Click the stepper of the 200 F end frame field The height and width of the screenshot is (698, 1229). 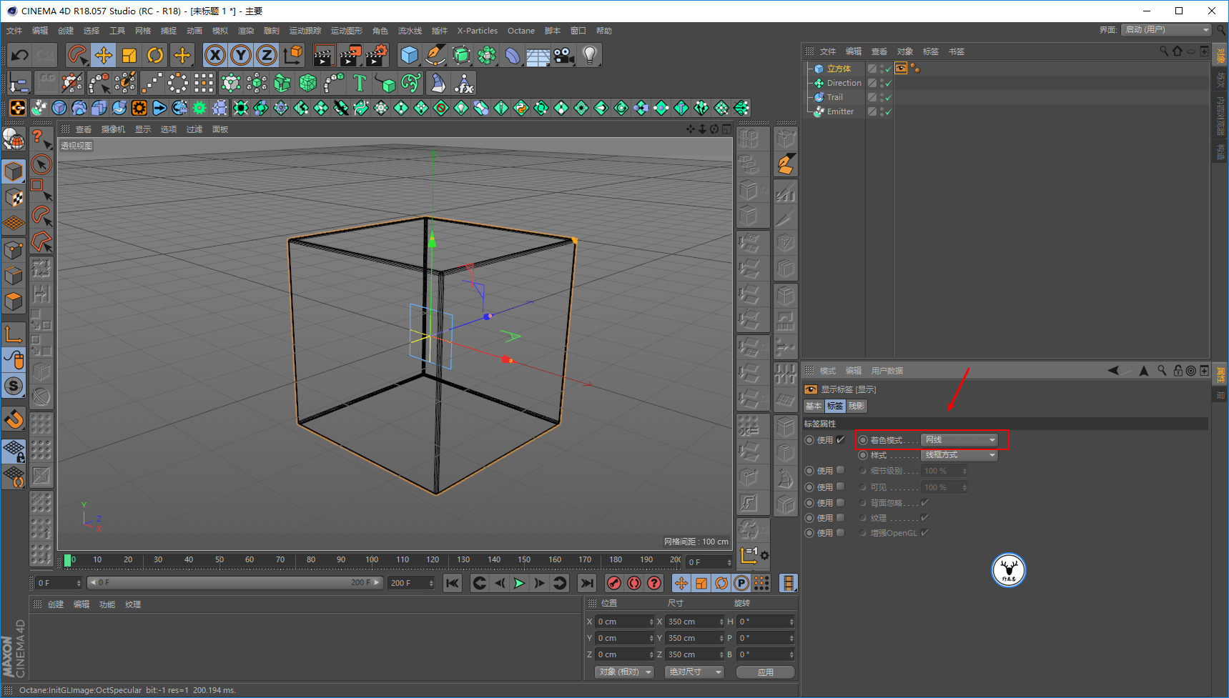pos(431,583)
